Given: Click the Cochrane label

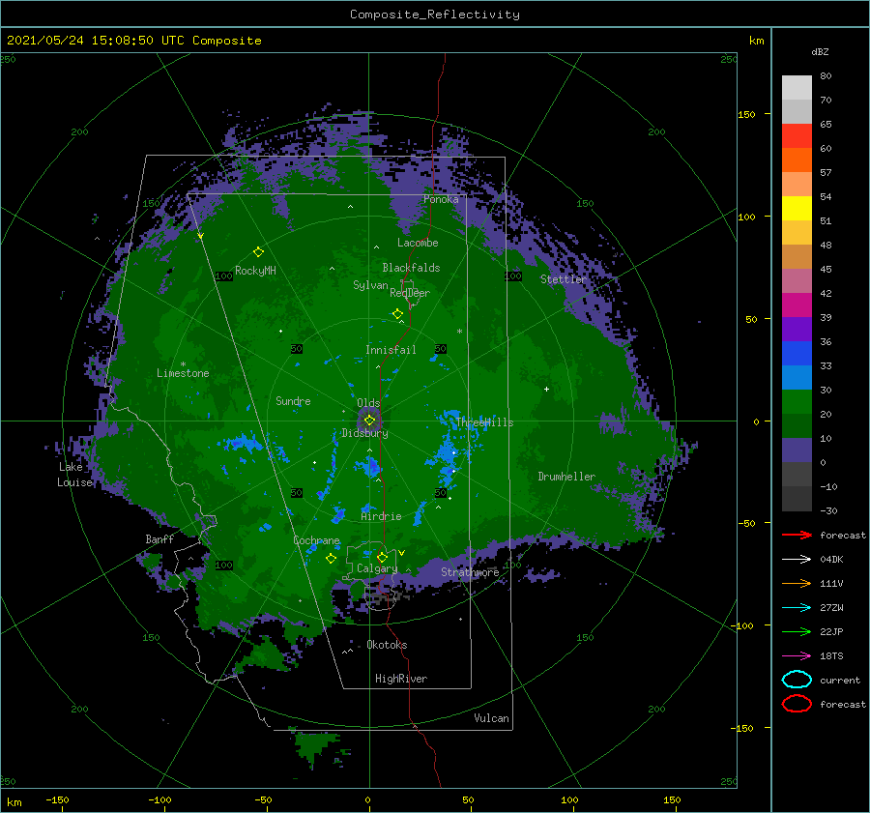Looking at the screenshot, I should [x=316, y=540].
